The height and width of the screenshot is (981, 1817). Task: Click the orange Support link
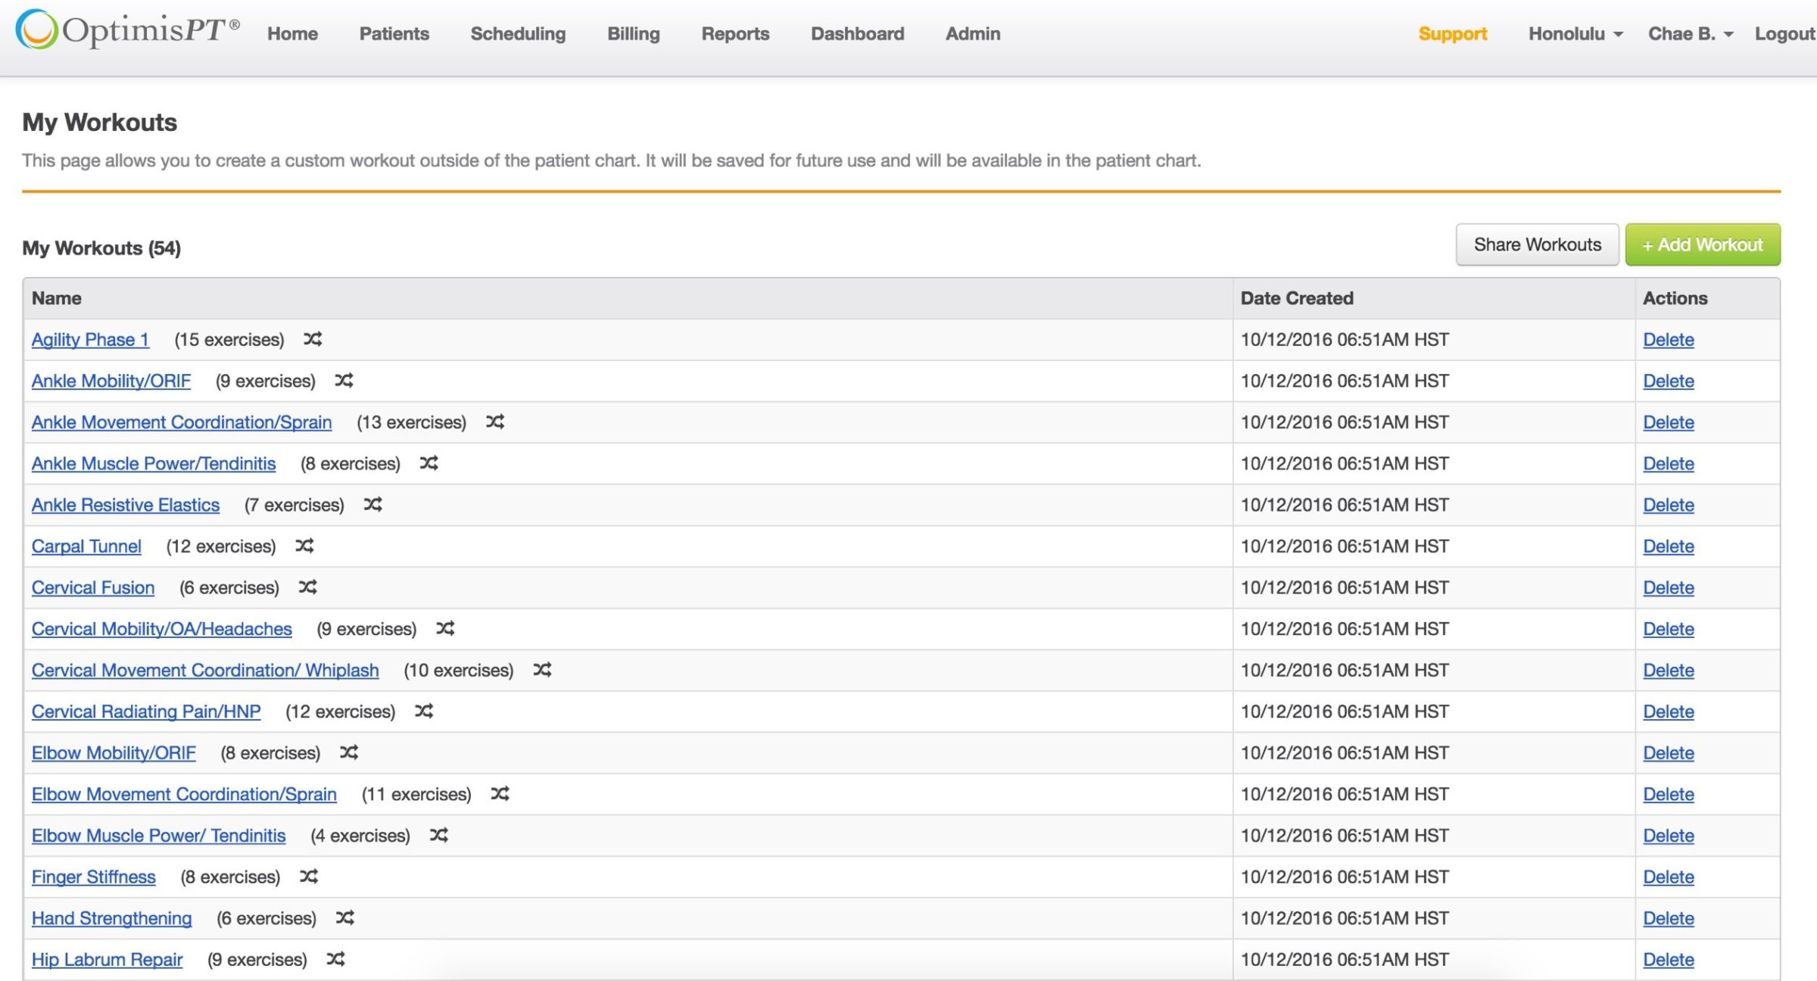[x=1452, y=34]
